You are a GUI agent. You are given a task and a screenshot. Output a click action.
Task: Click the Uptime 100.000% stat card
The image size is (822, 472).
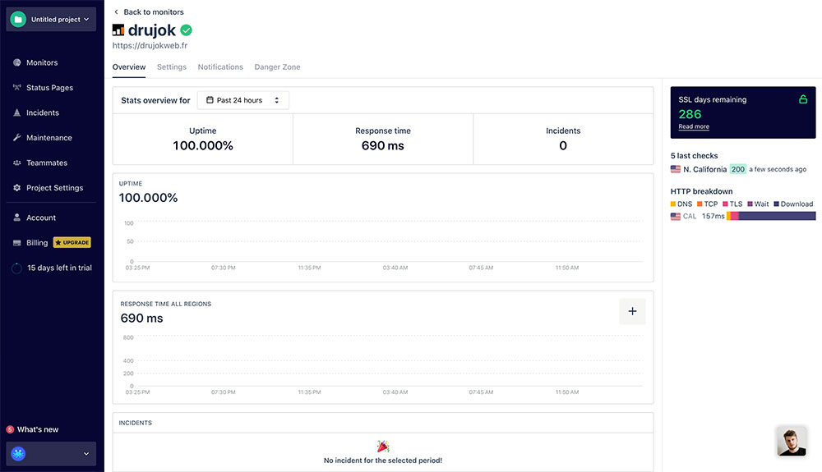203,140
